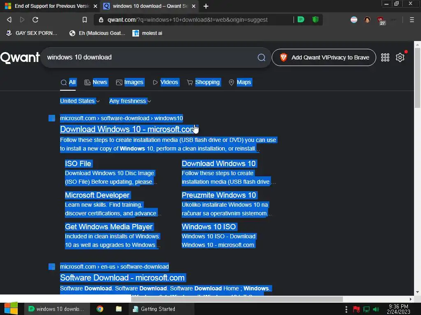Close the End of Support tab

95,6
